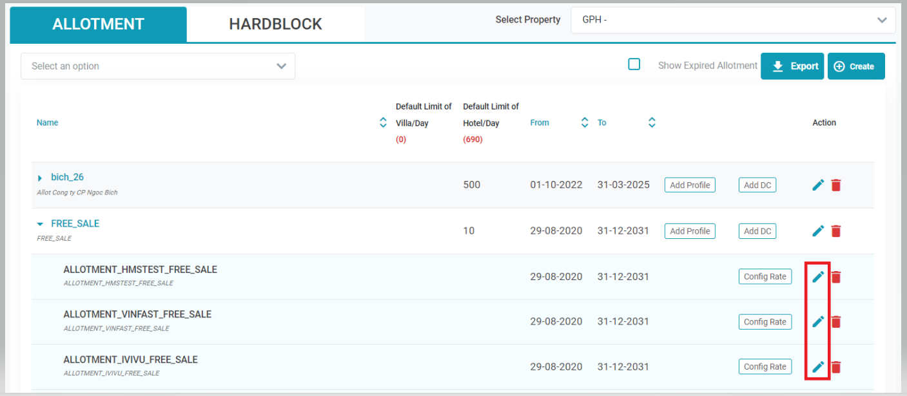
Task: Edit the FREE_SALE allotment with the pencil icon
Action: click(x=818, y=231)
